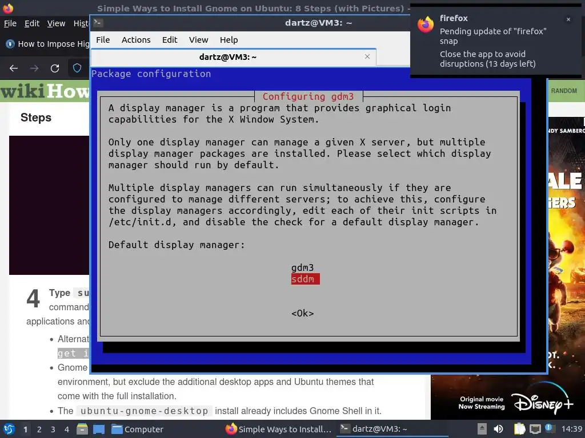The image size is (585, 438).
Task: Click removable media eject tray icon
Action: tap(482, 429)
